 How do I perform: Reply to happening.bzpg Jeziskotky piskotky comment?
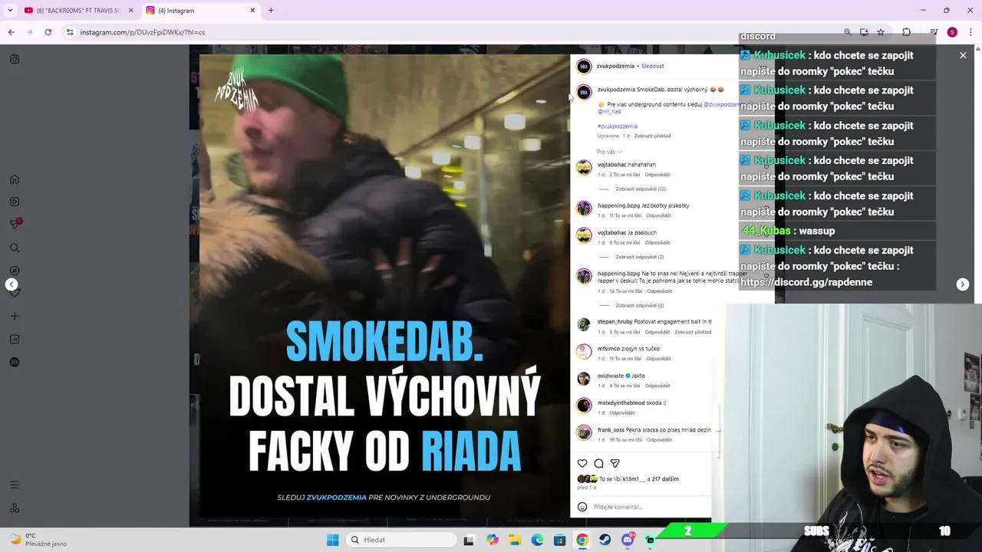point(658,215)
